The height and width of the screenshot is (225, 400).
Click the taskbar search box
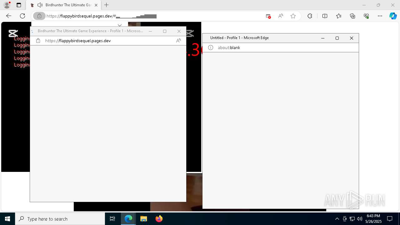click(60, 219)
